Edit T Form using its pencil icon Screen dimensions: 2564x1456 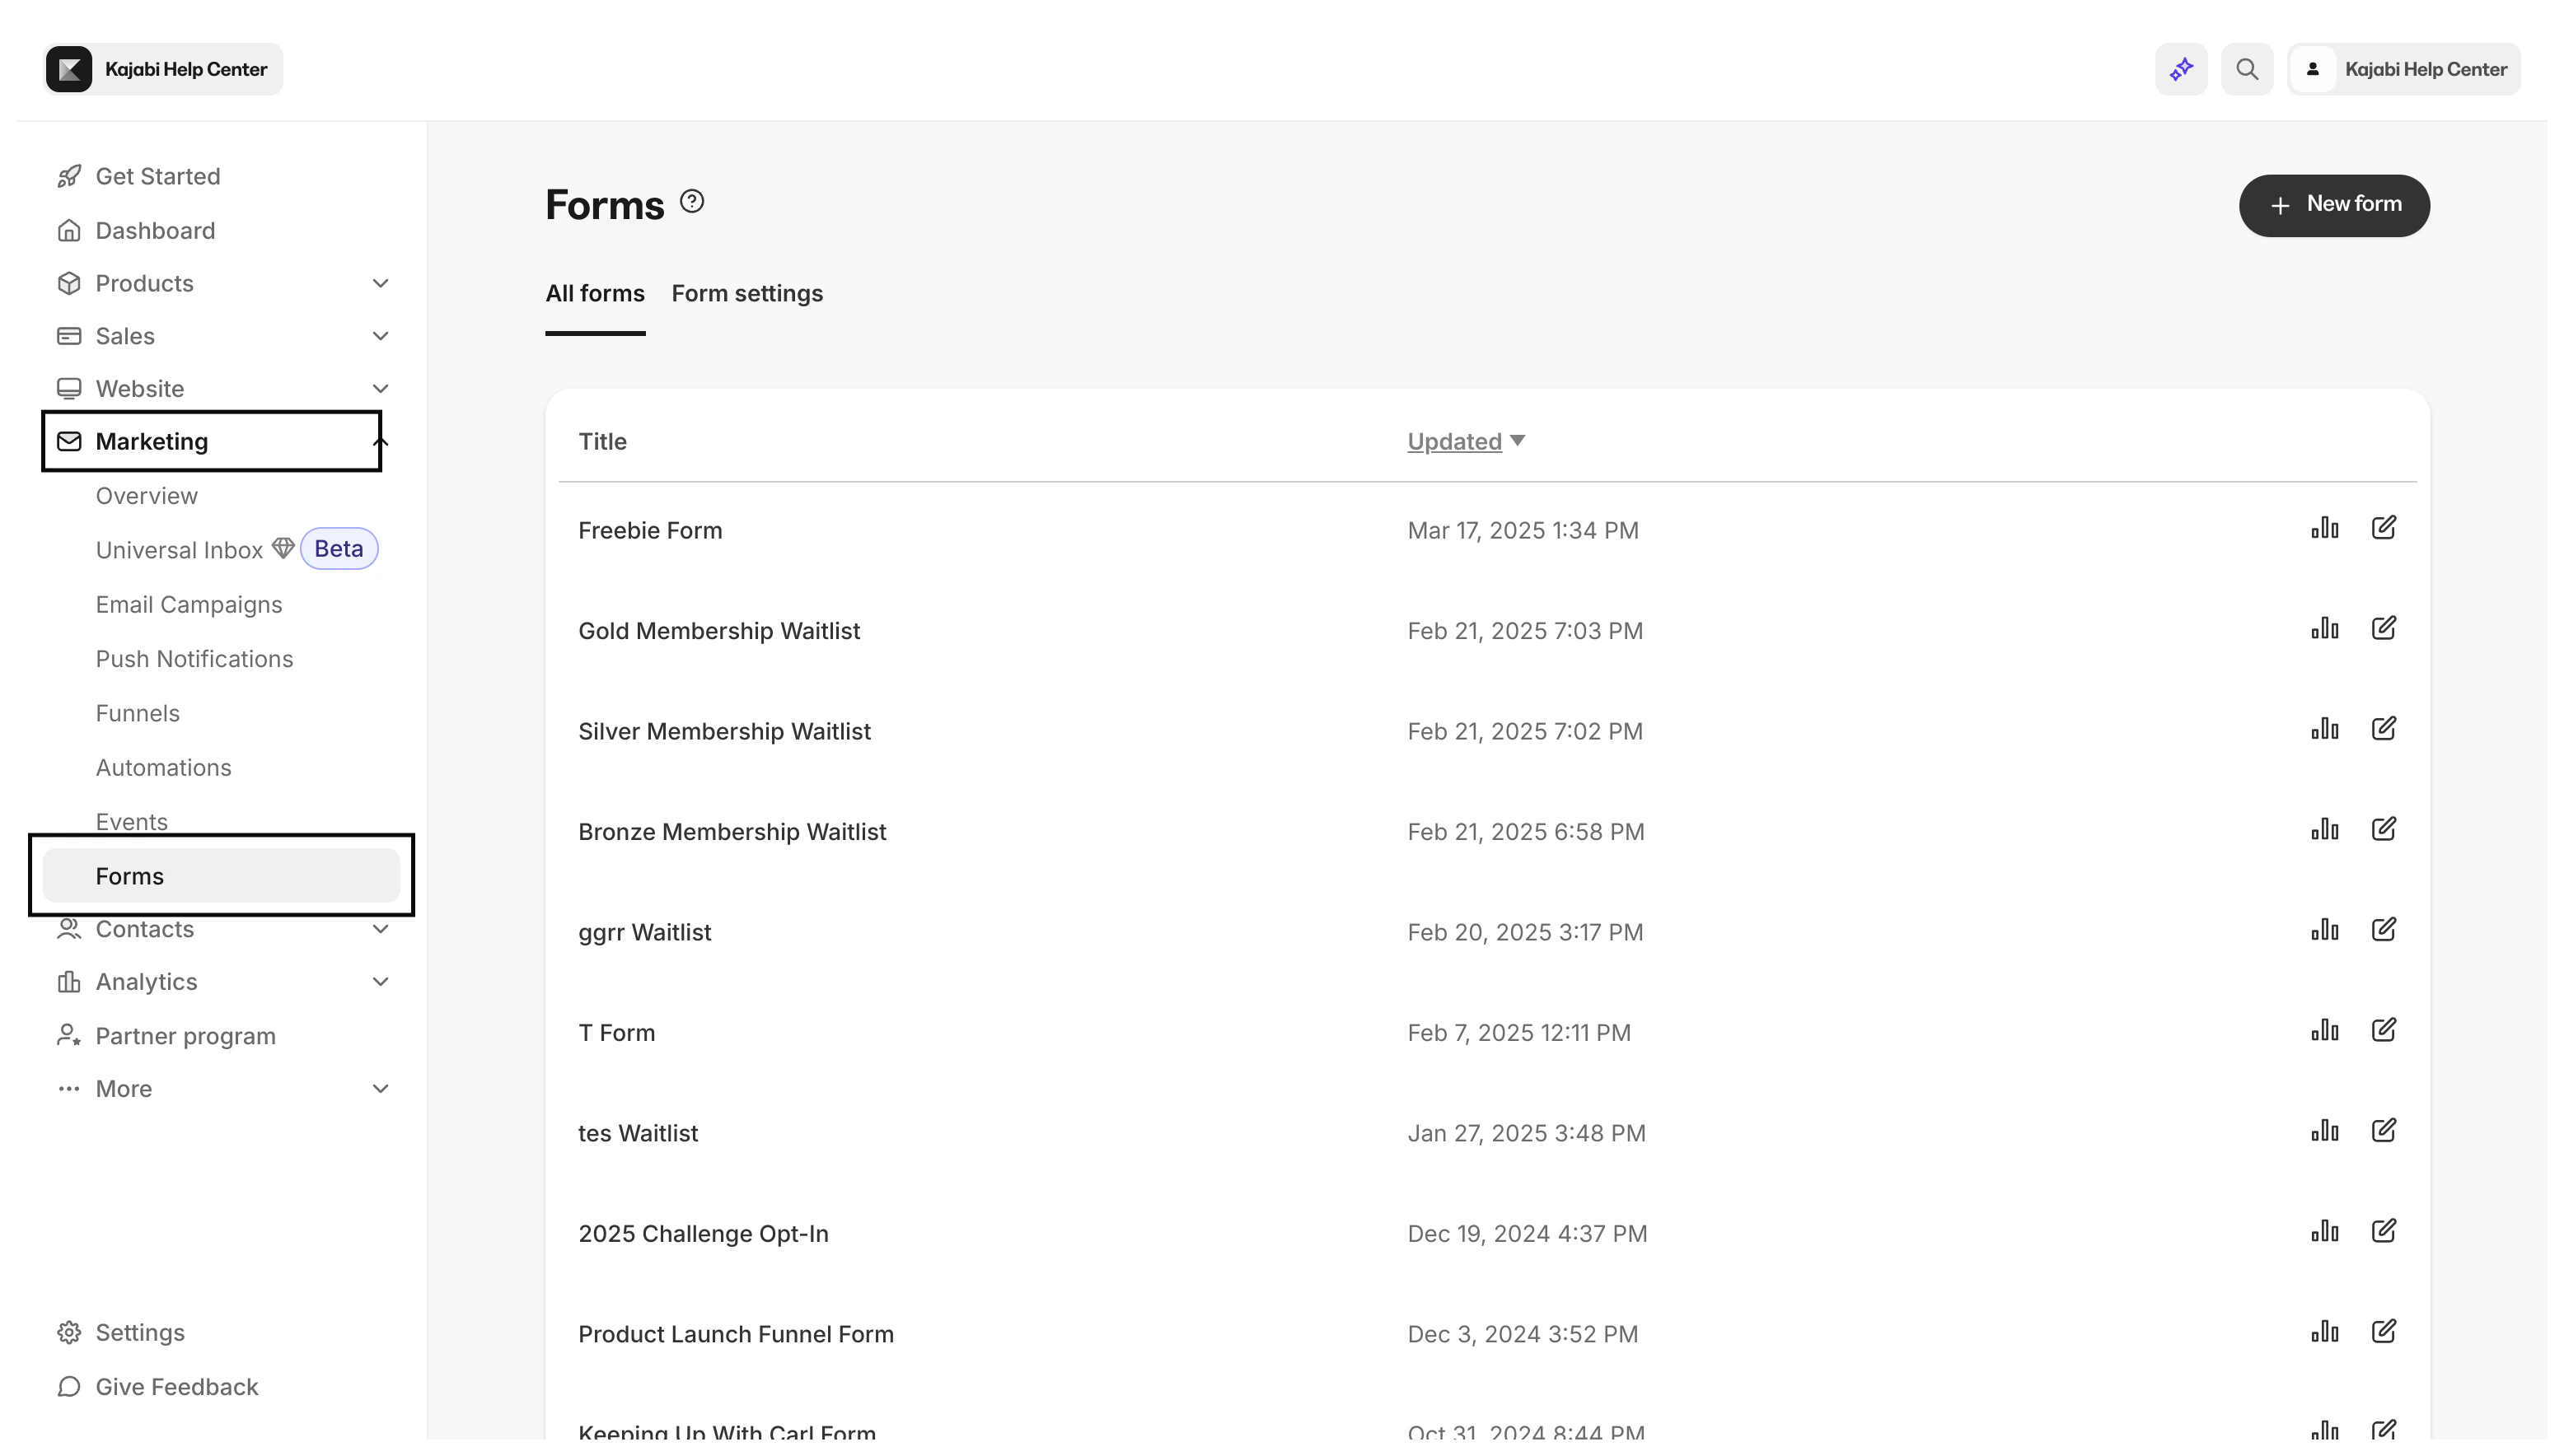point(2386,1030)
